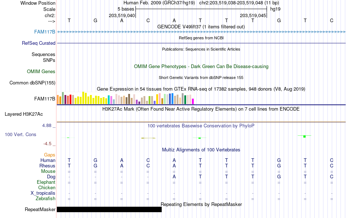Click the cyan bar in GTEx chart
The height and width of the screenshot is (218, 346).
109,100
